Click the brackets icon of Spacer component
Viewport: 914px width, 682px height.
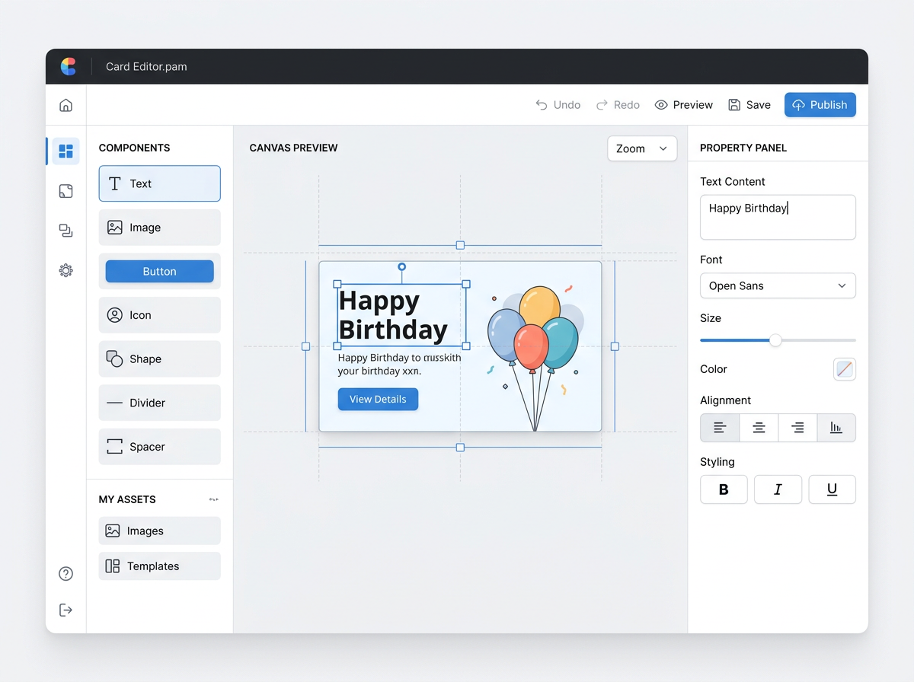point(115,447)
